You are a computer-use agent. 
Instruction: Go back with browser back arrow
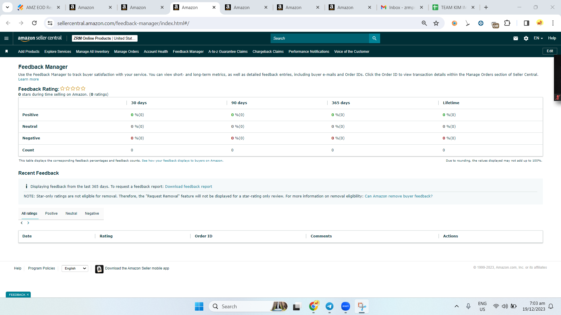pos(8,23)
